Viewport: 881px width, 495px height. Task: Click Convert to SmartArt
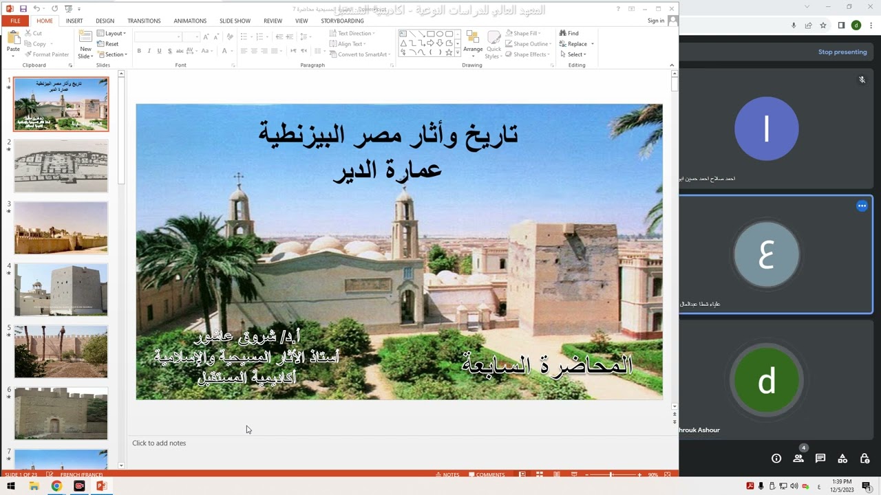359,54
